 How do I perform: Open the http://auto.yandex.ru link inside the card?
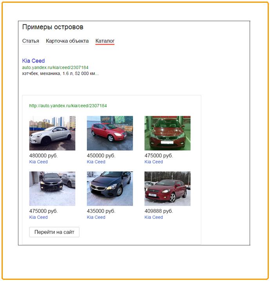pos(68,106)
